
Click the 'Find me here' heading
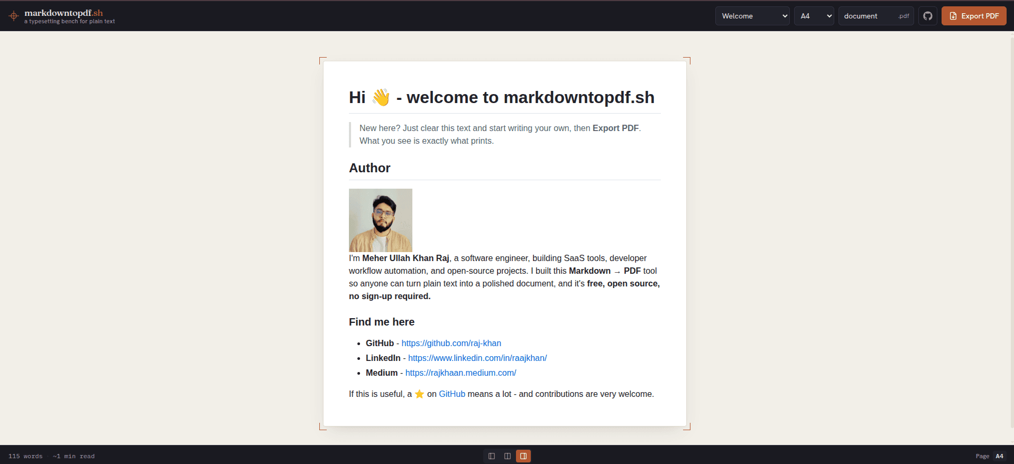pos(382,322)
